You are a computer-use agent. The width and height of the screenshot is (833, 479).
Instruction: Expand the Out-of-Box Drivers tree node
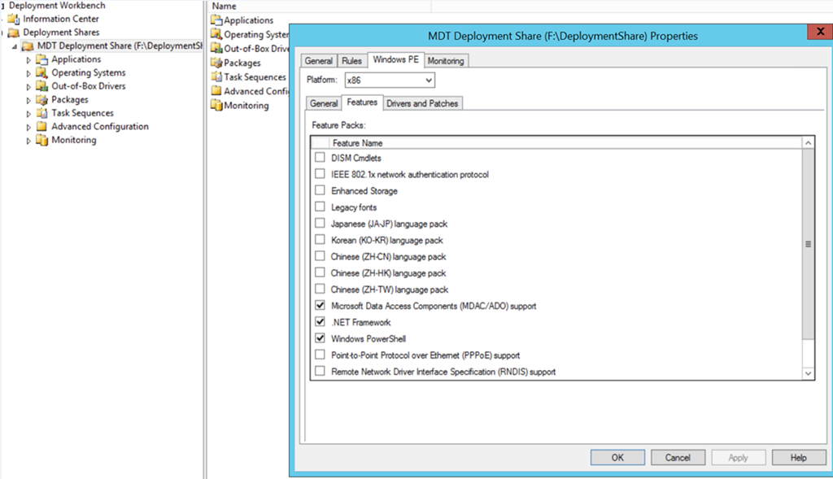tap(28, 86)
